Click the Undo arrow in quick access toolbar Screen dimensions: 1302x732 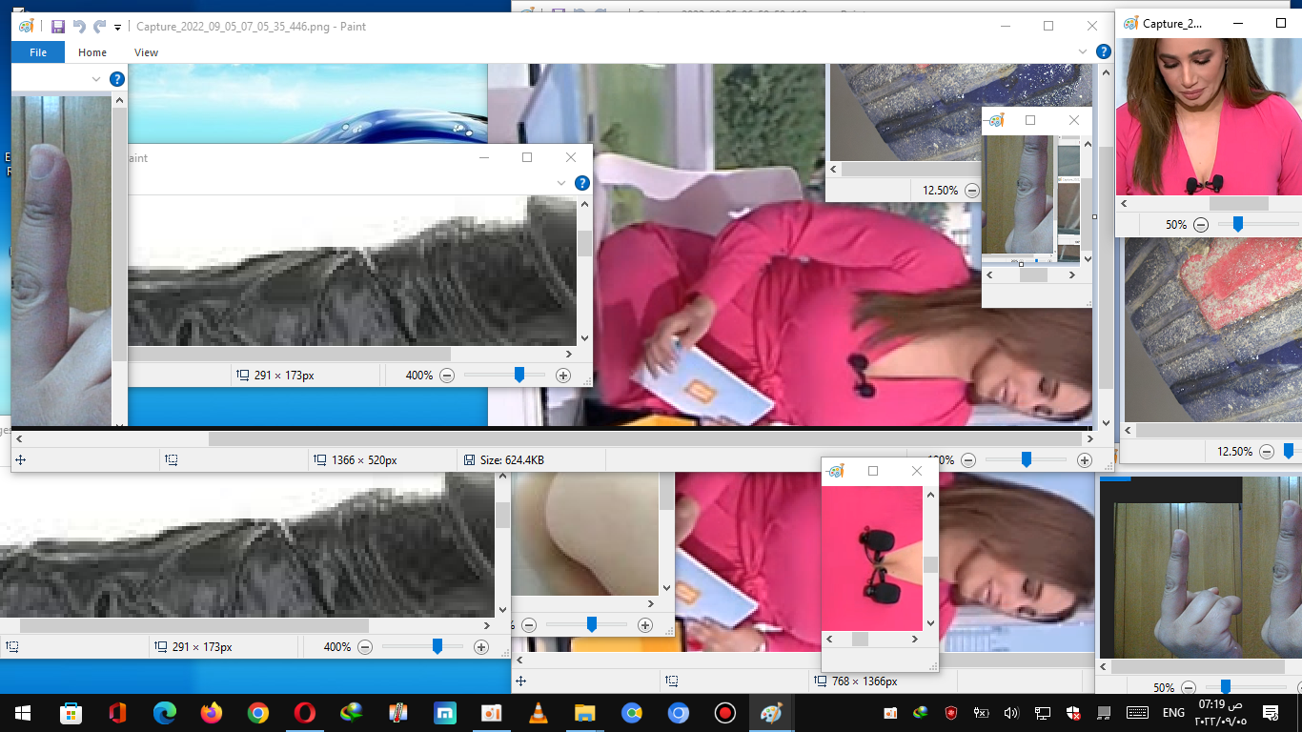[79, 27]
